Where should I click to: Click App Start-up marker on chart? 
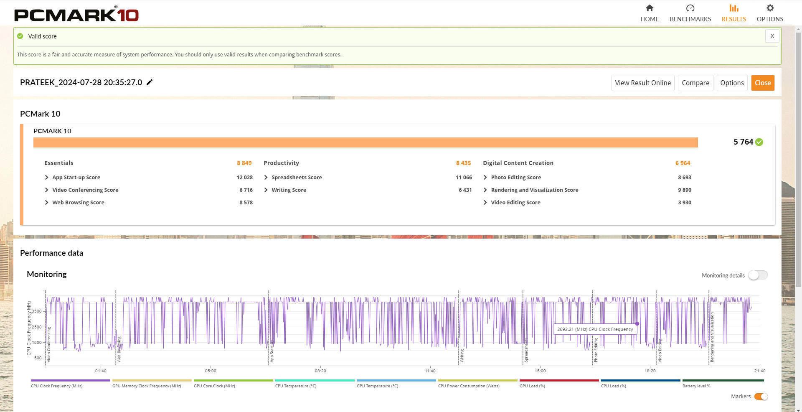[272, 351]
